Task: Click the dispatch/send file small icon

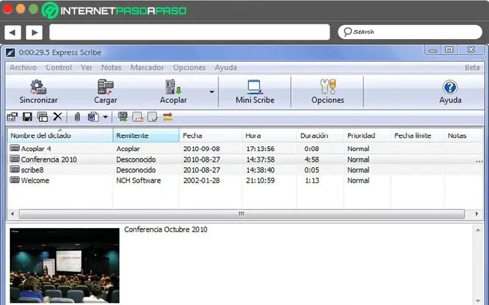Action: (x=12, y=117)
